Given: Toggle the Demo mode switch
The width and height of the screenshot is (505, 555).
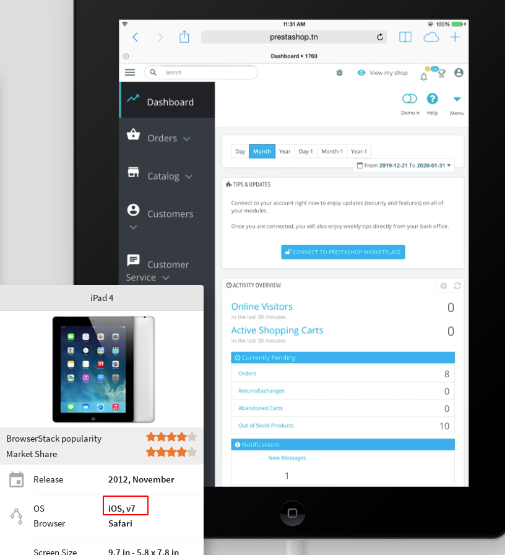Looking at the screenshot, I should [x=410, y=98].
